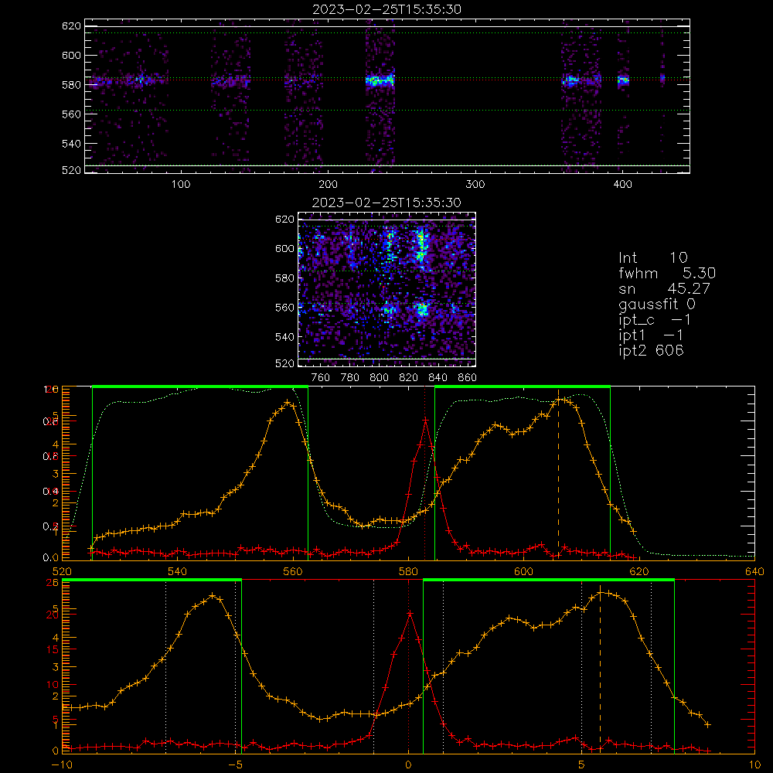773x773 pixels.
Task: Click the y-axis label 600 of the top plot
Action: [71, 55]
